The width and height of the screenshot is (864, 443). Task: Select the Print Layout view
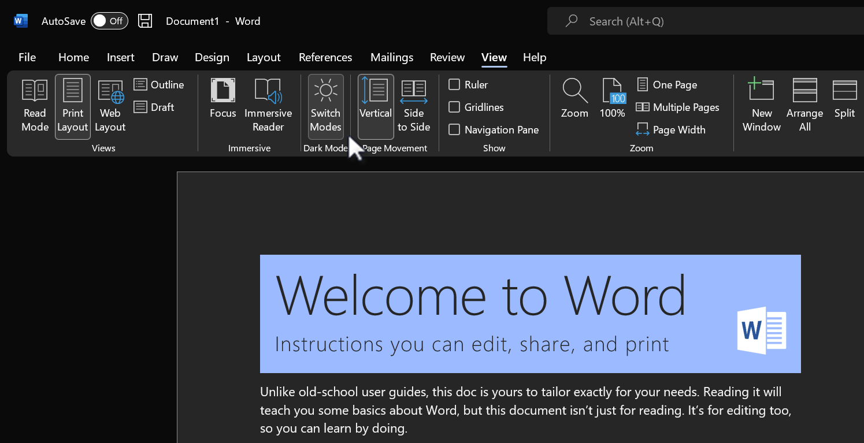coord(72,107)
